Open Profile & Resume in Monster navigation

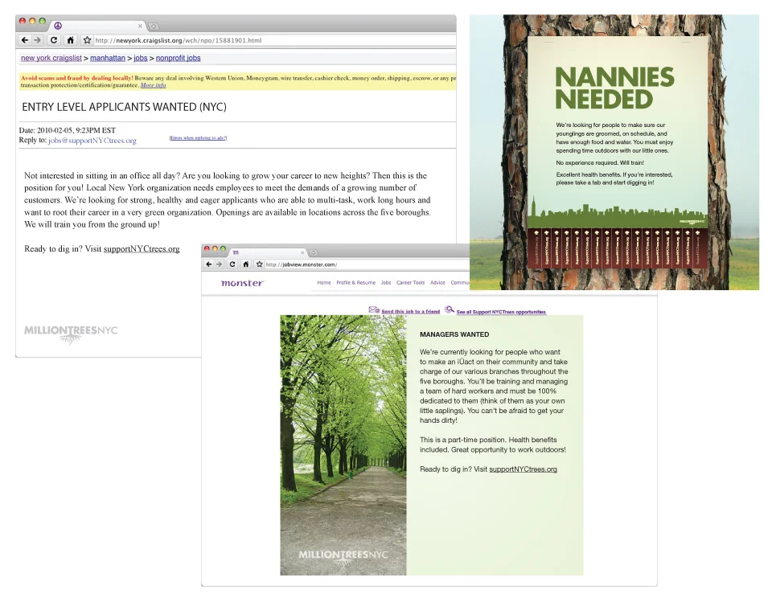tap(356, 282)
